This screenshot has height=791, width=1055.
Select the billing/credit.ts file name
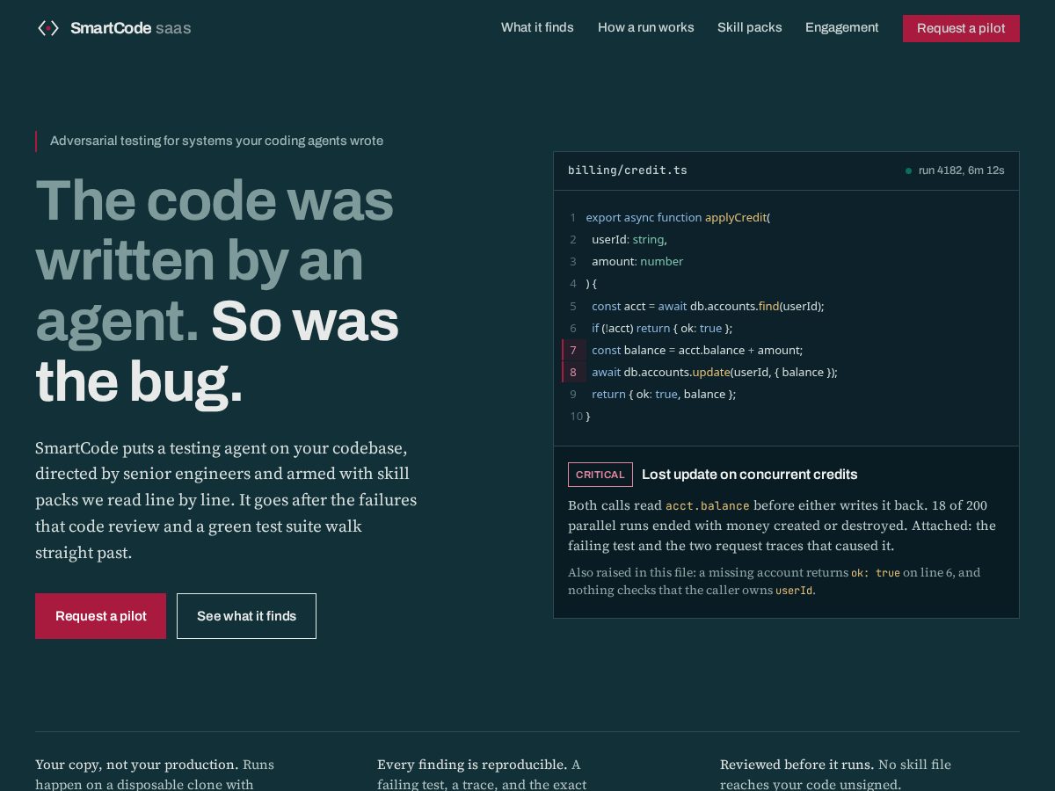(628, 171)
